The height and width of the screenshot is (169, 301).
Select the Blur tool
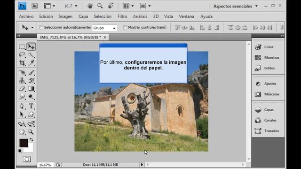22,97
